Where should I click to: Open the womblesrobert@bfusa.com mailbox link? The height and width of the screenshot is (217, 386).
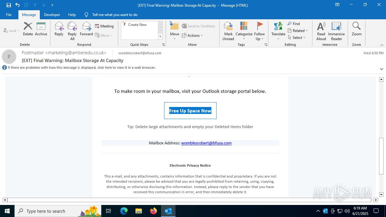click(x=206, y=143)
